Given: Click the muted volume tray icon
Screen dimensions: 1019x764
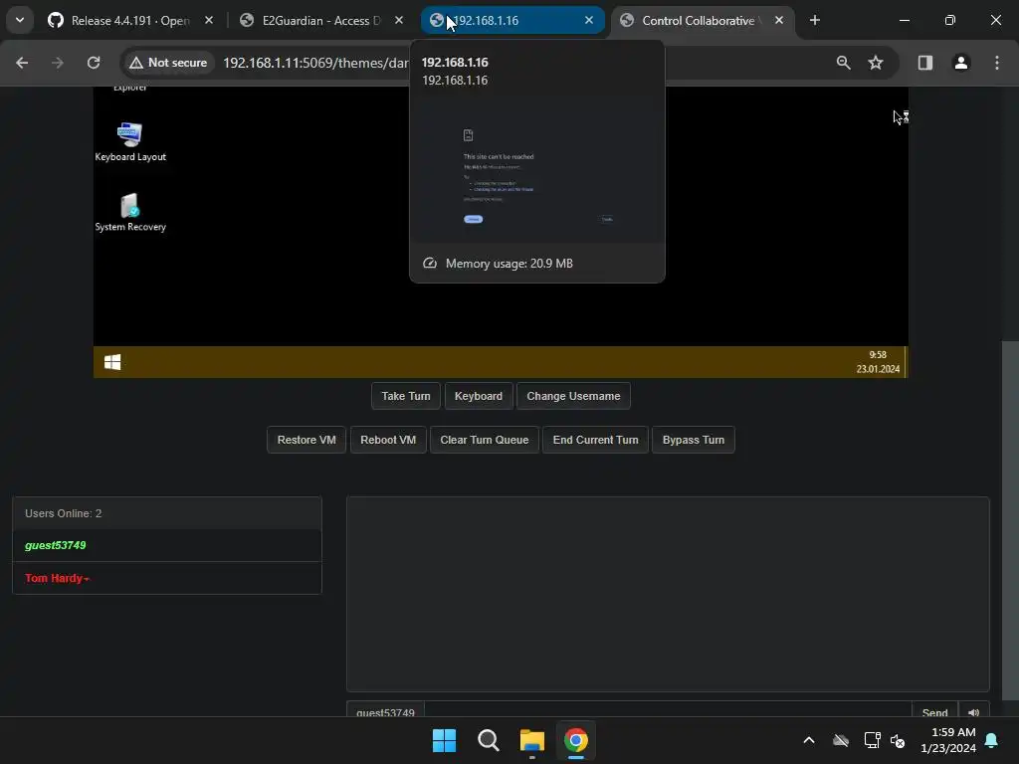Looking at the screenshot, I should [x=899, y=740].
